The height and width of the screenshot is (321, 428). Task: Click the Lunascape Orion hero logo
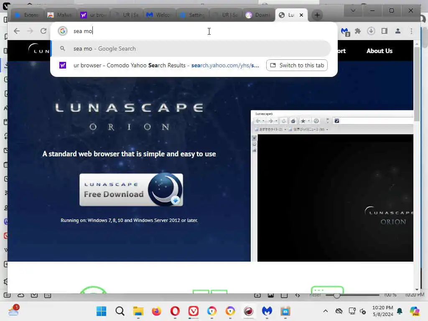[130, 116]
